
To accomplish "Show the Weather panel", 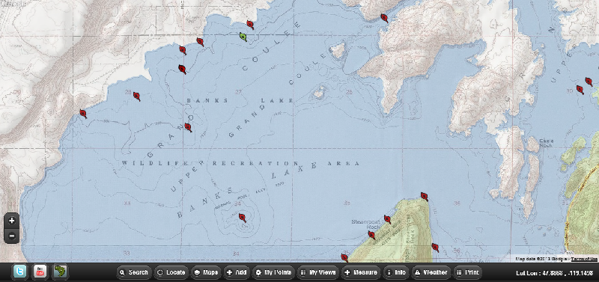I will click(x=431, y=272).
